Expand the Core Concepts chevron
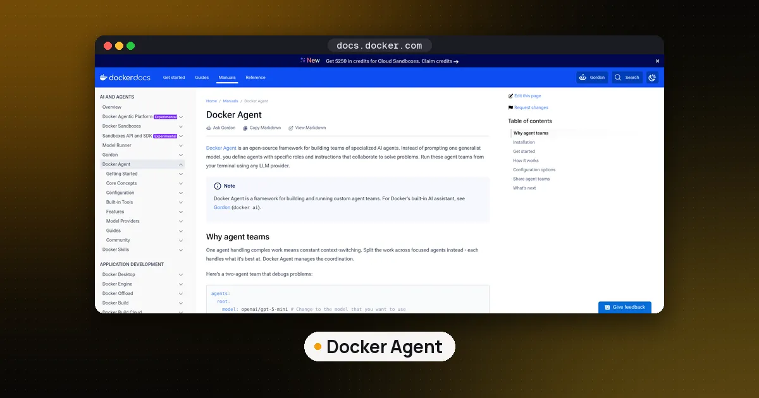 pos(181,183)
